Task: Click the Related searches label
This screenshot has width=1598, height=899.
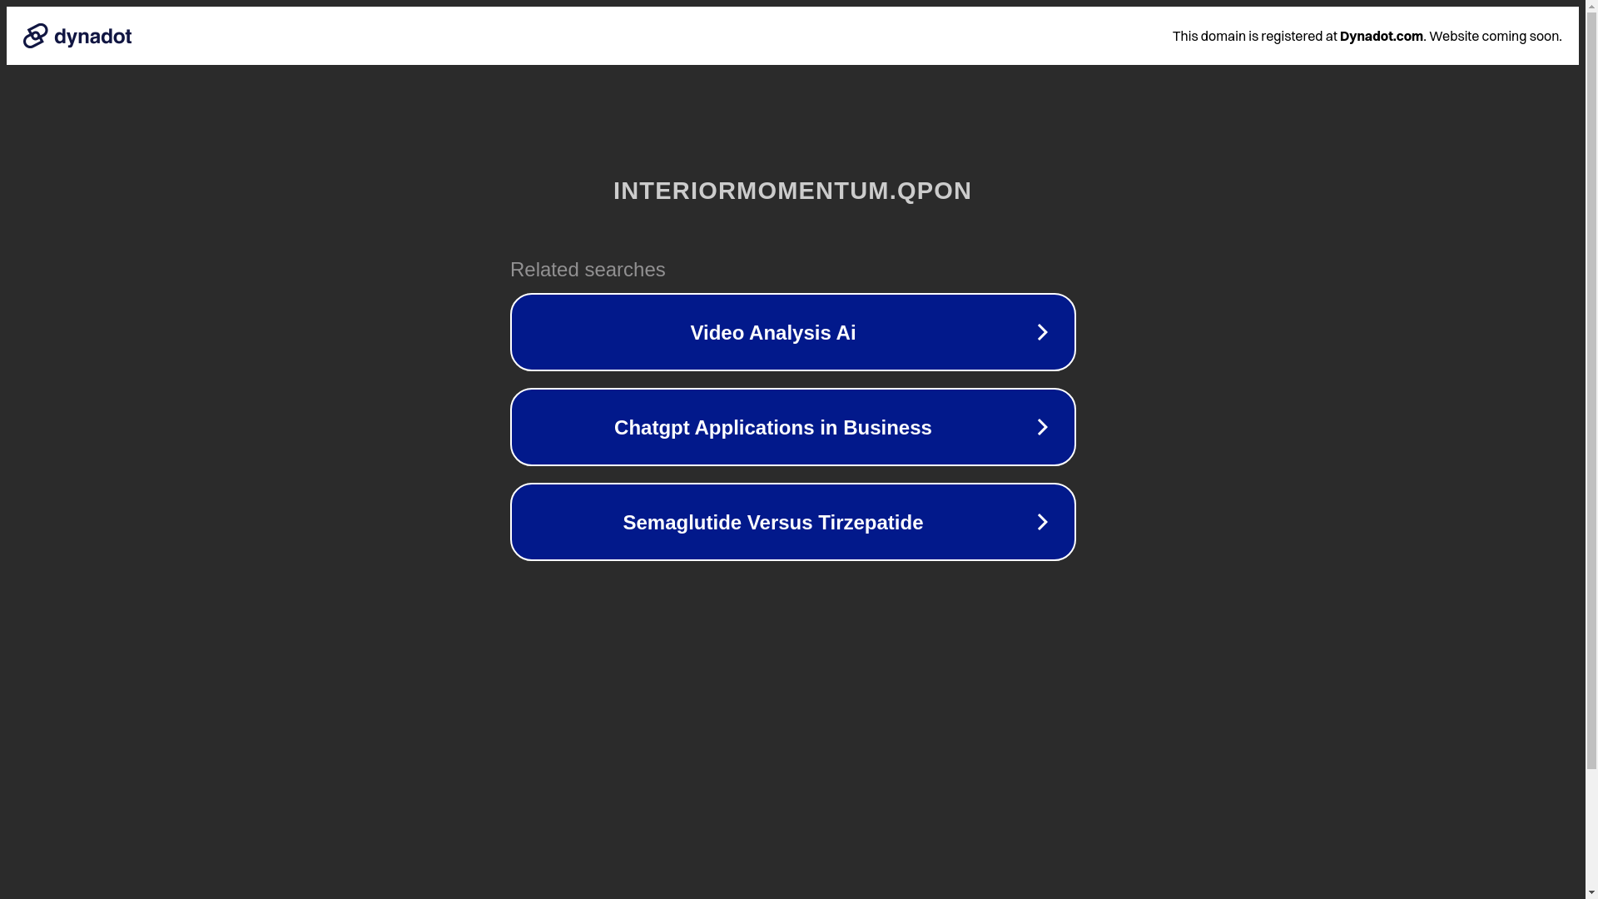Action: point(588,270)
